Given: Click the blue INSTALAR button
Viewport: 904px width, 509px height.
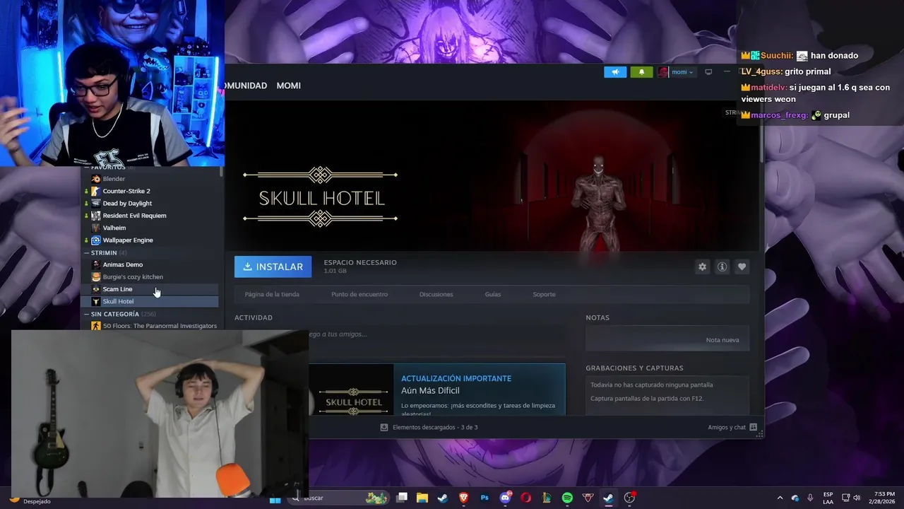Looking at the screenshot, I should pos(273,267).
